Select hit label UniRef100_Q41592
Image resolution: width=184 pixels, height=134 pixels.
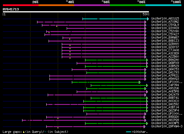coord(165,104)
